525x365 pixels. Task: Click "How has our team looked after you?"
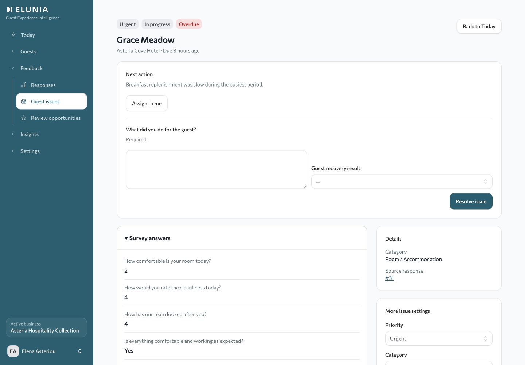[166, 314]
